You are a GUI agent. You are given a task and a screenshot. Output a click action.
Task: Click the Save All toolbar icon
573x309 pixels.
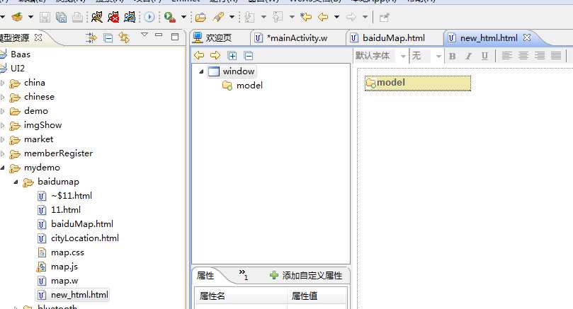pos(61,17)
